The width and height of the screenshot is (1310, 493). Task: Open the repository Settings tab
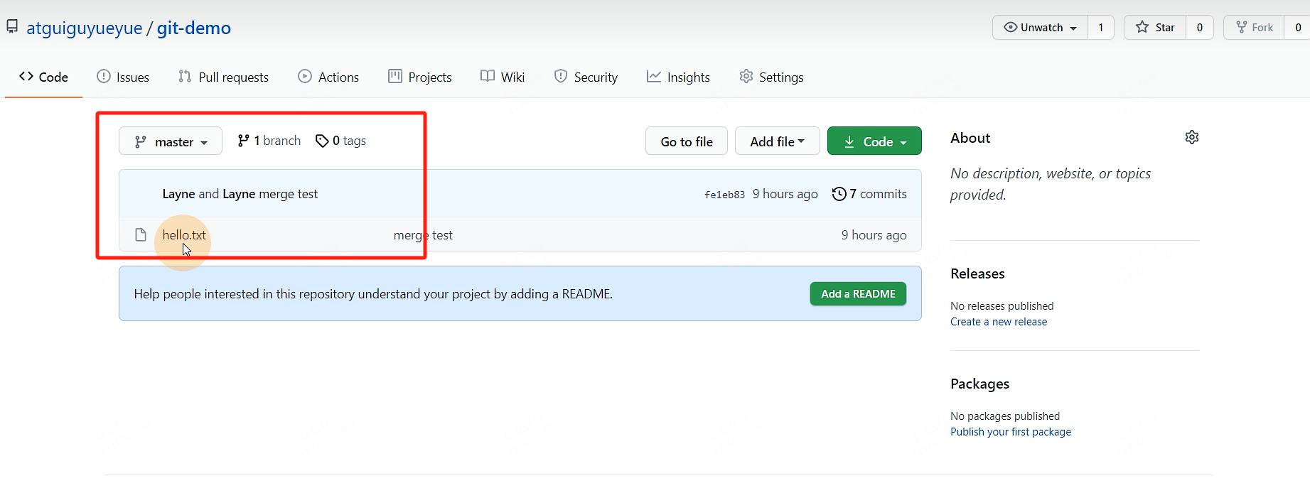tap(771, 77)
